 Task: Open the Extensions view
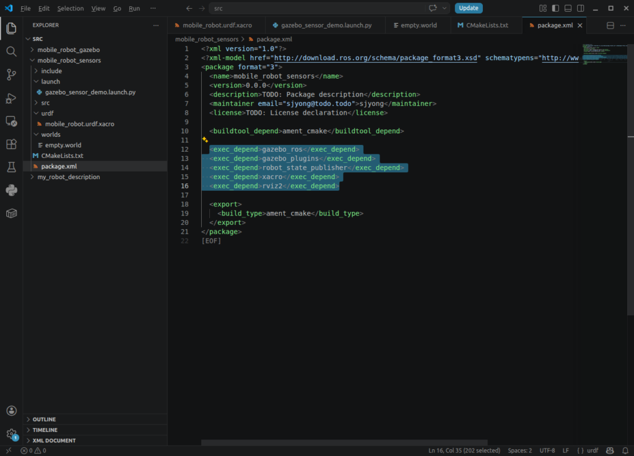click(x=11, y=144)
